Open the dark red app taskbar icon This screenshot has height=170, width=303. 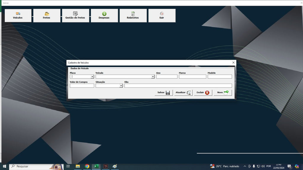click(106, 166)
